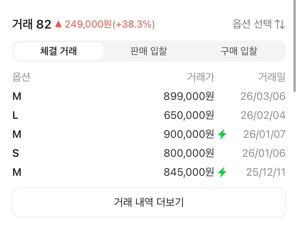This screenshot has height=247, width=298.
Task: Open the 옵션 선택 option selector
Action: pyautogui.click(x=253, y=24)
